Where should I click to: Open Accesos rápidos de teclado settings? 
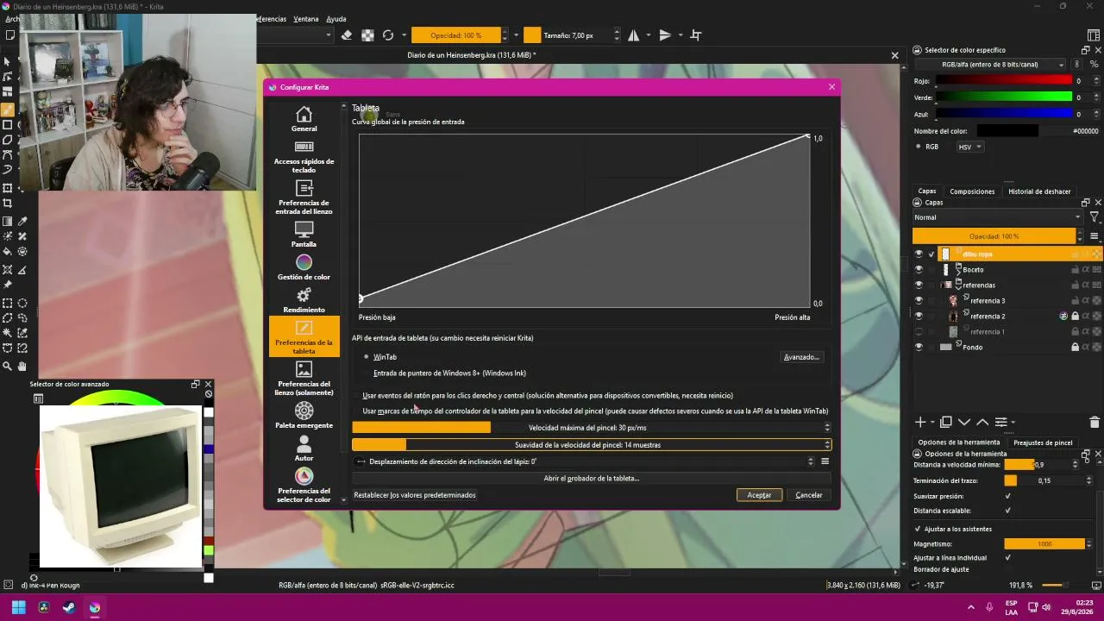pyautogui.click(x=304, y=156)
